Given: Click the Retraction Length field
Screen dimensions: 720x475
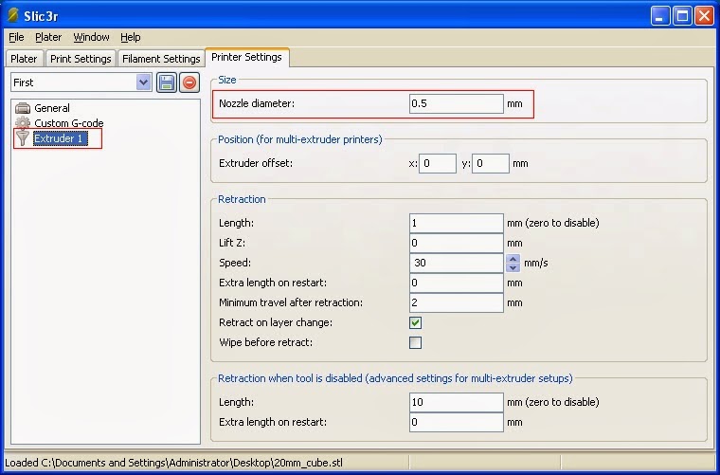Looking at the screenshot, I should (457, 223).
